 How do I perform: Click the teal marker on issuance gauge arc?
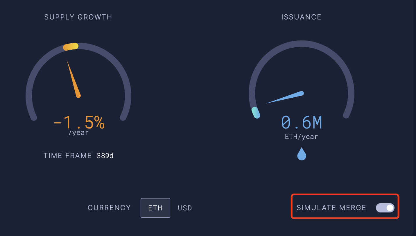pos(256,112)
